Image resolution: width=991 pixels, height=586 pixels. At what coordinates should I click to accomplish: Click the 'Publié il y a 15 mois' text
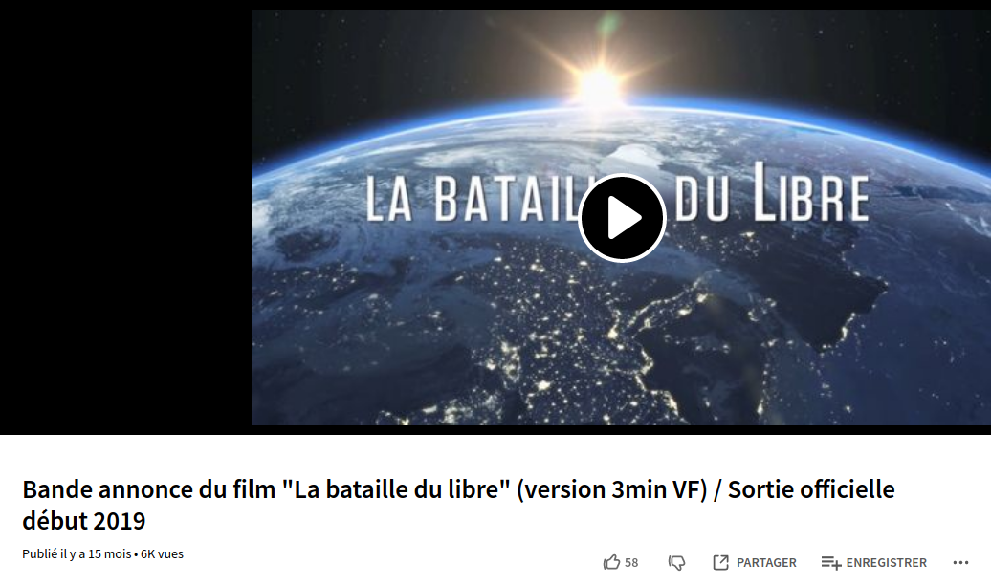(x=77, y=553)
